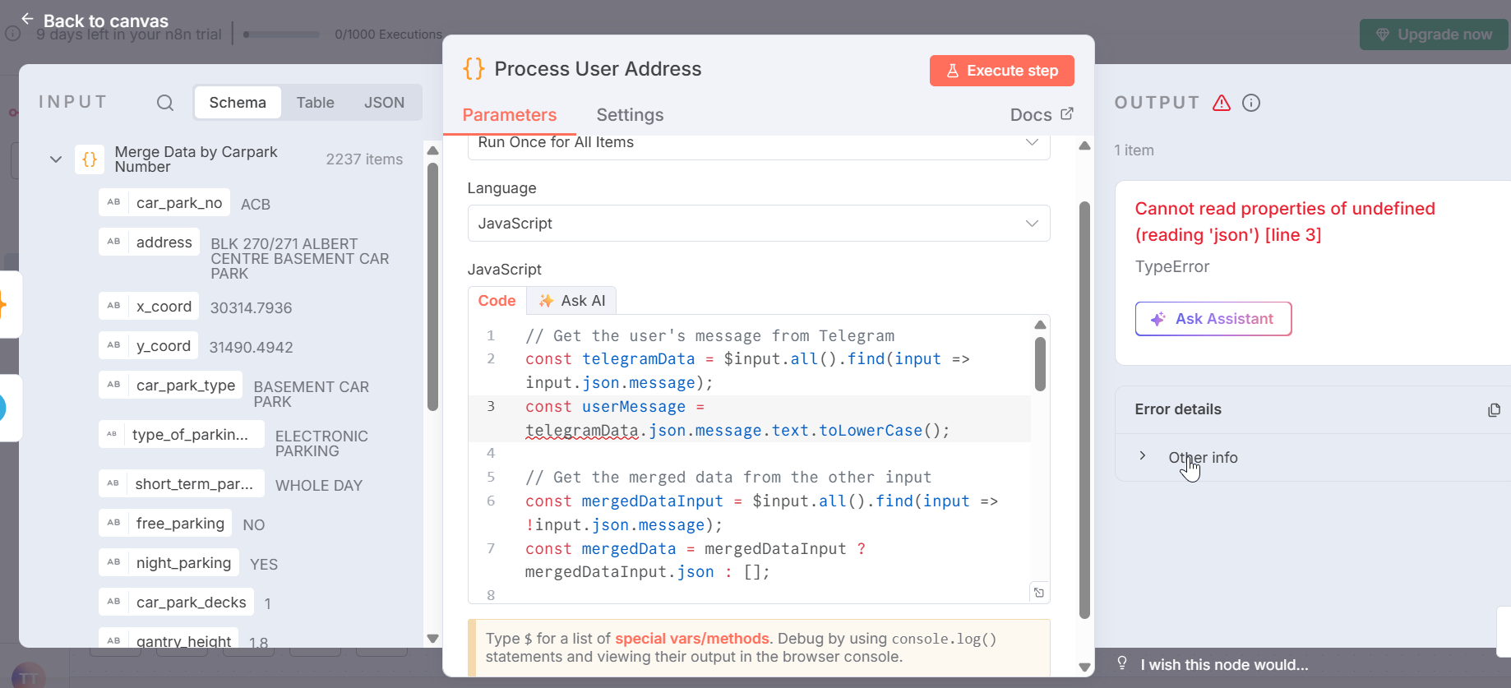
Task: Click the Execute step button
Action: [x=1002, y=71]
